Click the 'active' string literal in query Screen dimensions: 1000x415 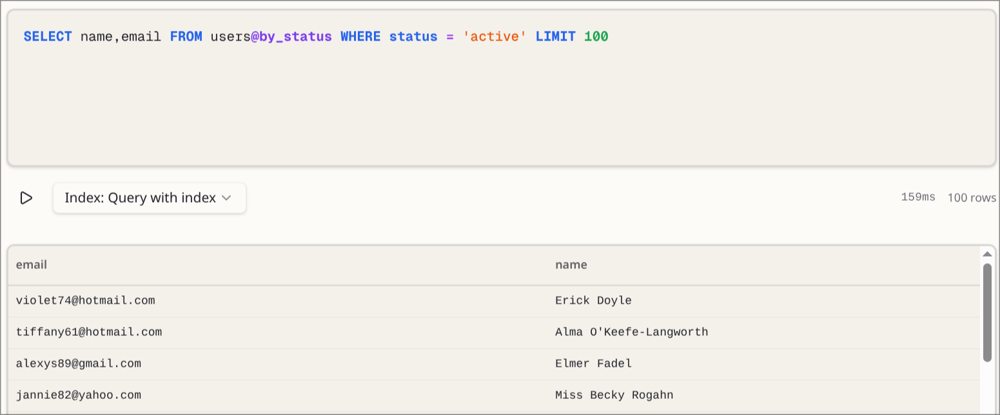495,37
